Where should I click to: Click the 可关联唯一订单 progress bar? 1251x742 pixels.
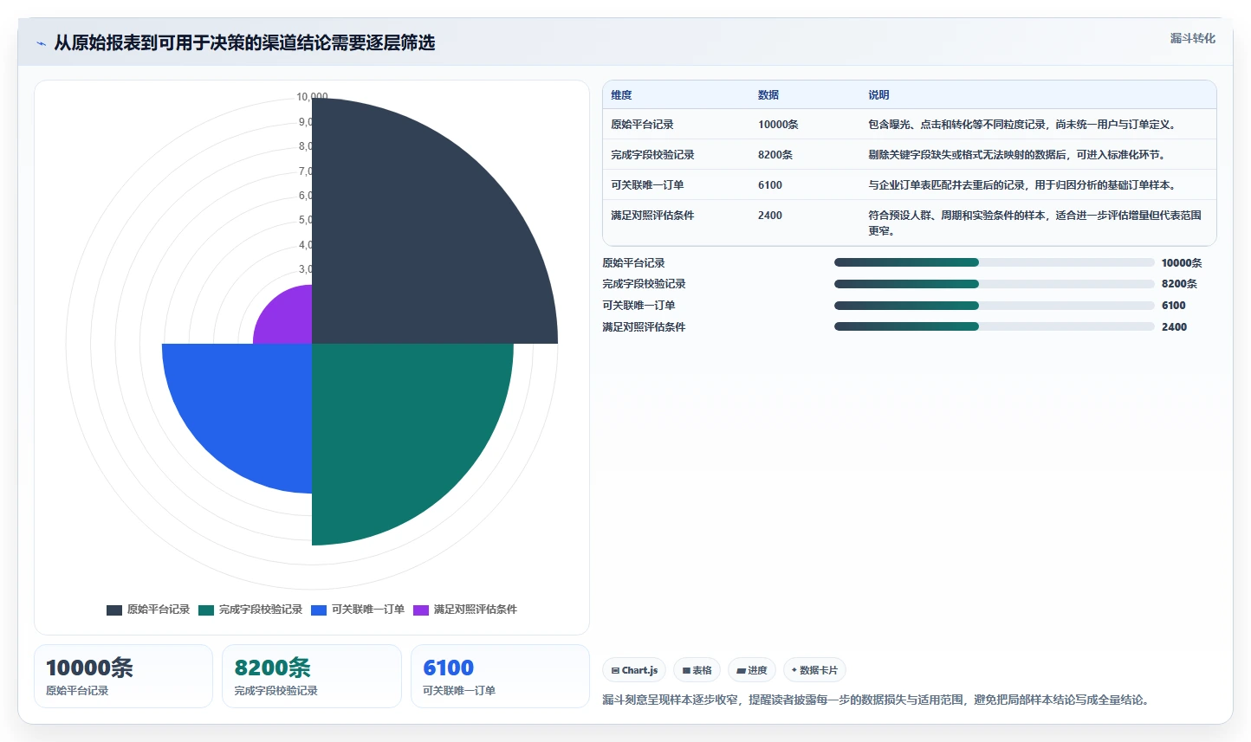pos(994,305)
